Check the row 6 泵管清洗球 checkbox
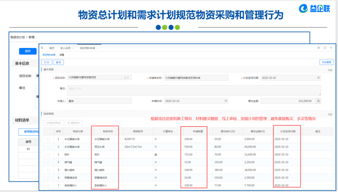Screen dimensions: 338x192 tap(49, 178)
